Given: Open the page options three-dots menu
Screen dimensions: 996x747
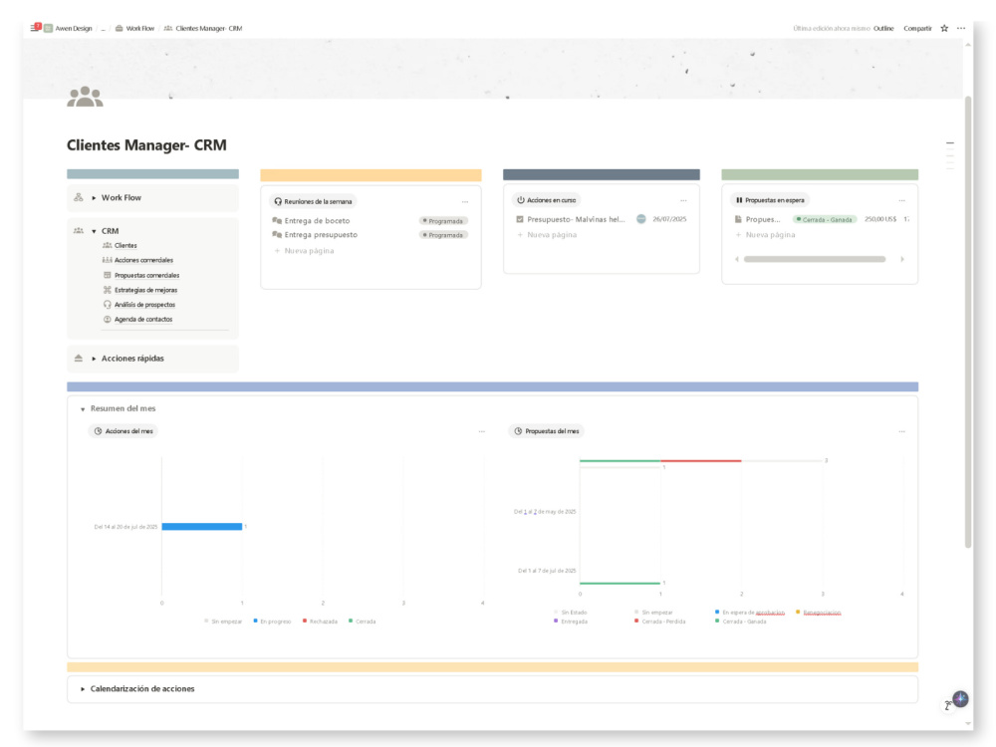Looking at the screenshot, I should click(961, 28).
